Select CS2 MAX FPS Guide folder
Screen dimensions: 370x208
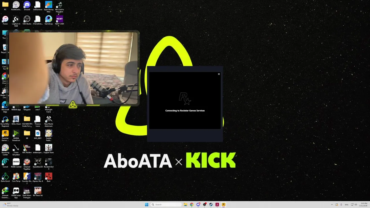coord(27,122)
